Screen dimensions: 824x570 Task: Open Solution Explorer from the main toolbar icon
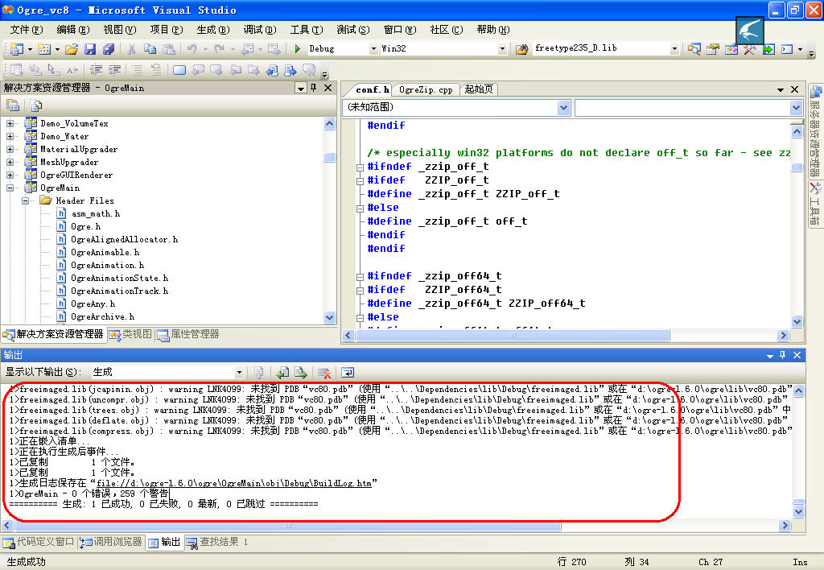[x=694, y=49]
